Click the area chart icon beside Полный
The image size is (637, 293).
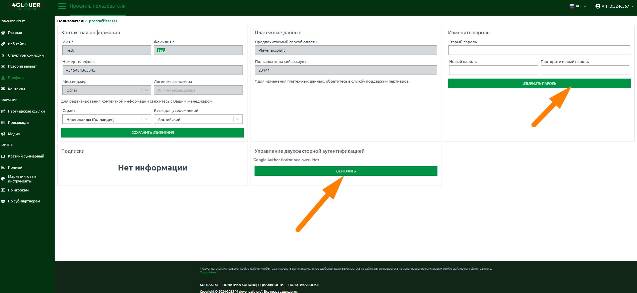(x=3, y=167)
